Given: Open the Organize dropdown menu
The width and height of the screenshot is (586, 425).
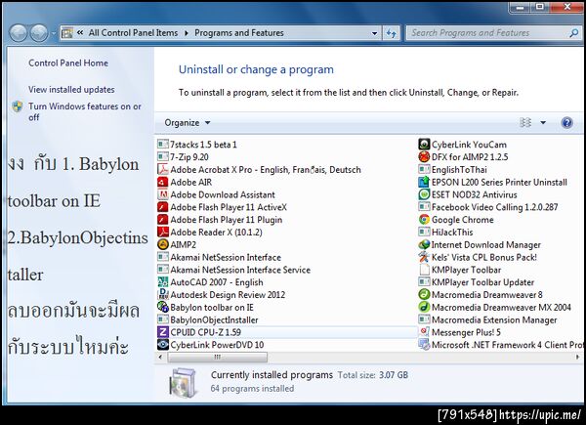Looking at the screenshot, I should [188, 122].
